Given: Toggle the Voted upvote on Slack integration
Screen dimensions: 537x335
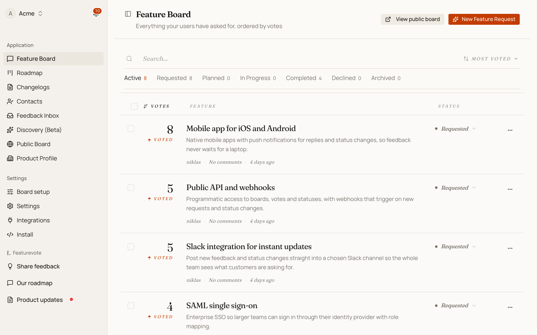Looking at the screenshot, I should tap(160, 258).
